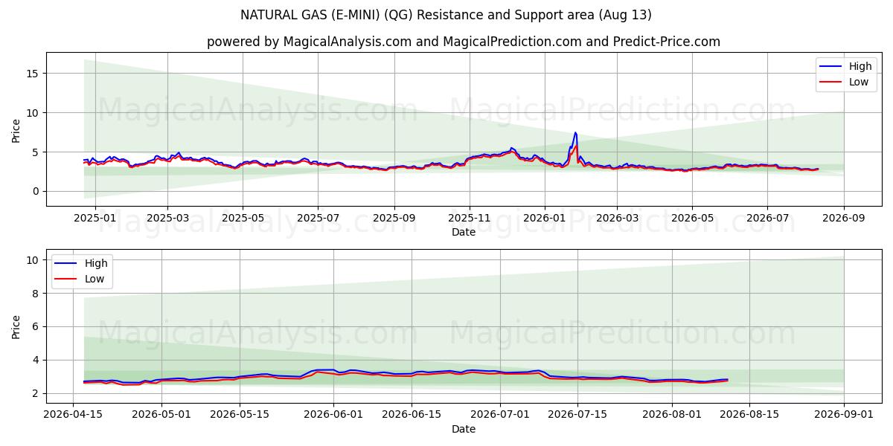Click the 5 price tick on top chart
Image resolution: width=893 pixels, height=446 pixels.
click(x=36, y=152)
